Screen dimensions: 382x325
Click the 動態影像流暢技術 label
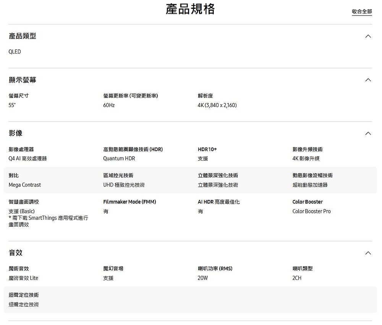(x=312, y=175)
